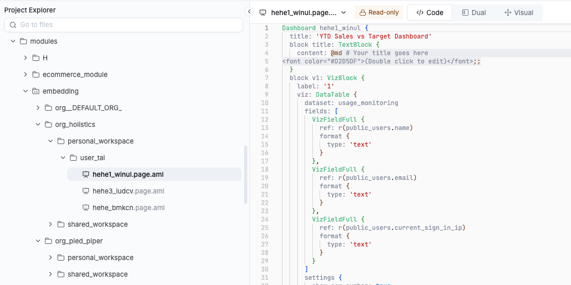Click the dashboard icon in the editor file tab

tap(263, 12)
